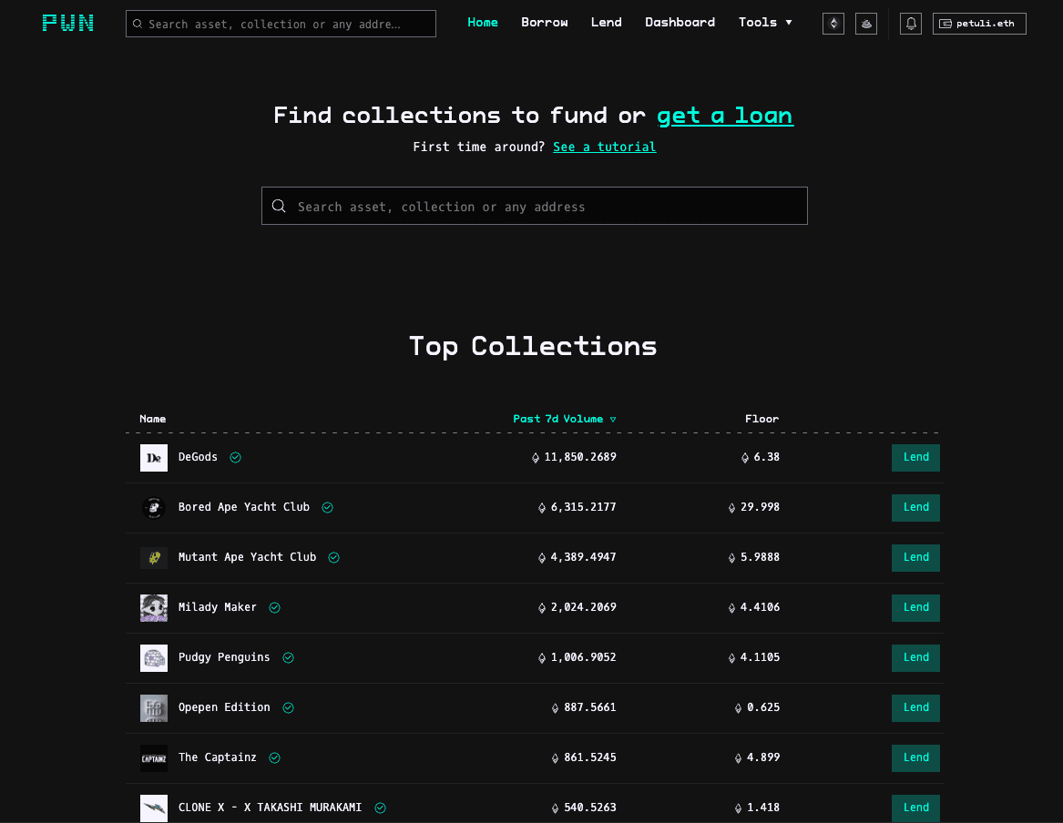Click Lend button for Milady Maker
Screen dimensions: 1063x823
click(x=915, y=607)
